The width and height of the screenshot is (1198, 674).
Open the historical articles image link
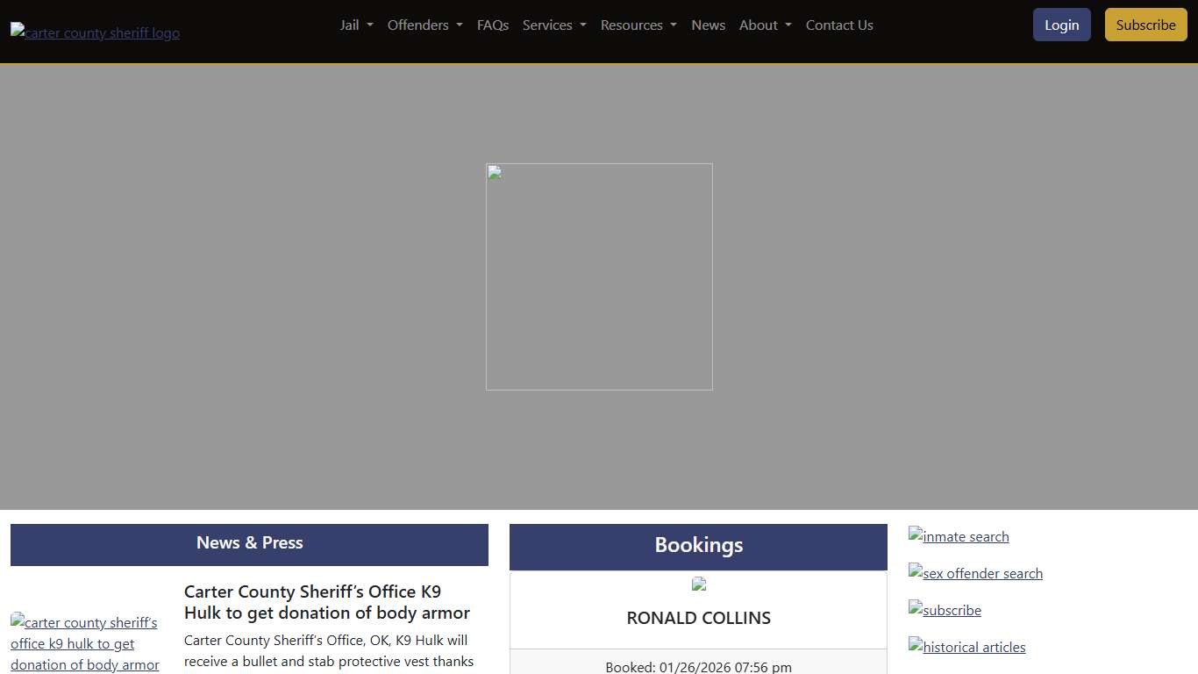(966, 647)
